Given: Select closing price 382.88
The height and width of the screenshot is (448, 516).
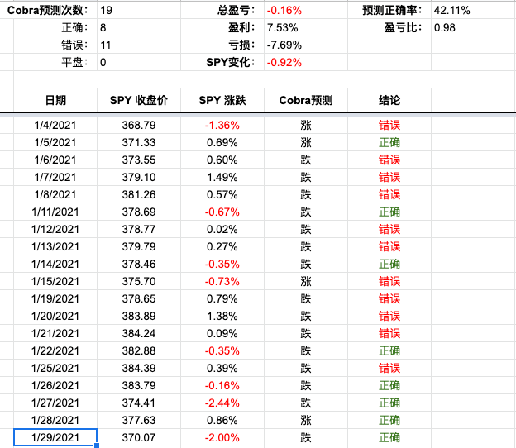Looking at the screenshot, I should tap(139, 350).
